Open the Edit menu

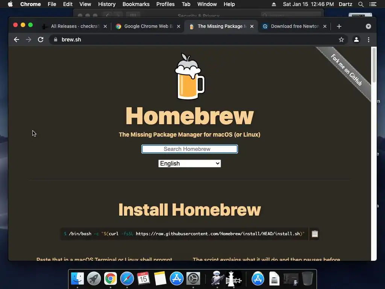coord(68,4)
